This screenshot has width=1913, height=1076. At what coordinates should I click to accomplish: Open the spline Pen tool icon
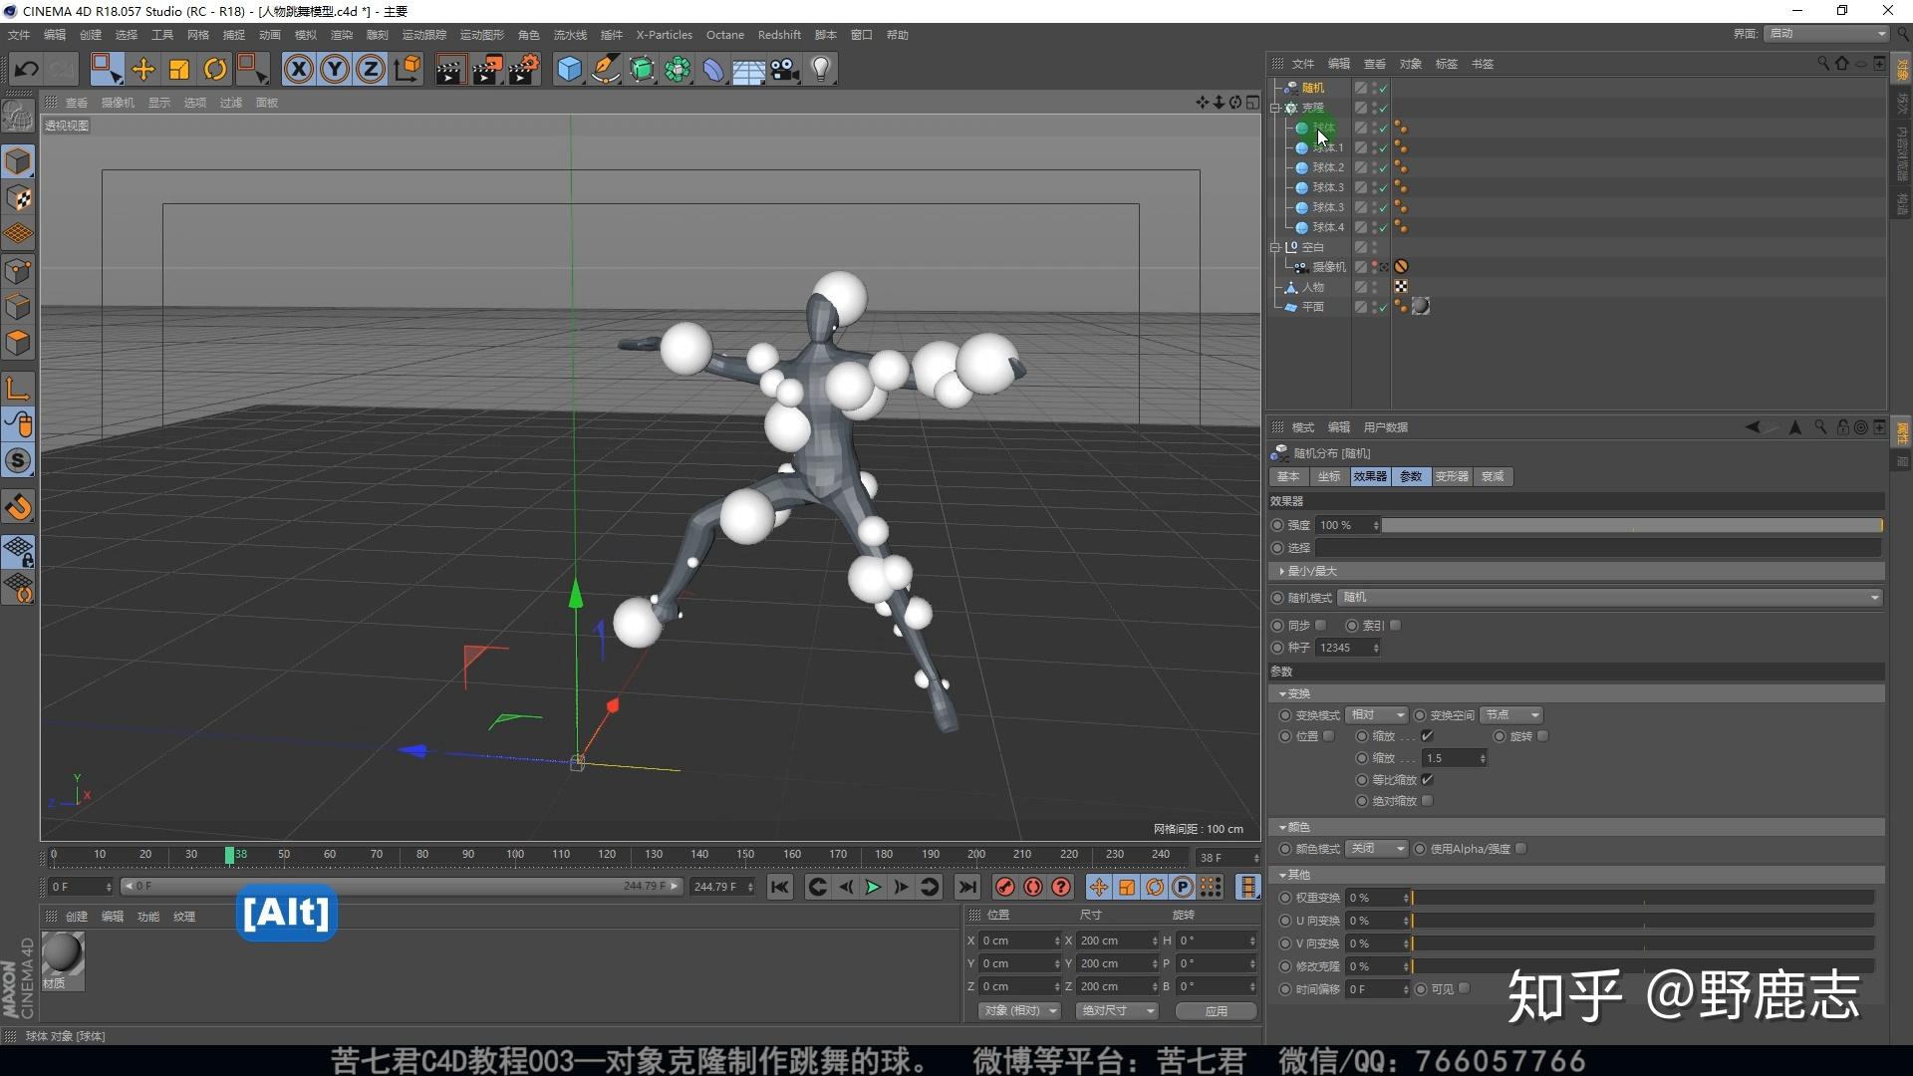pyautogui.click(x=605, y=69)
